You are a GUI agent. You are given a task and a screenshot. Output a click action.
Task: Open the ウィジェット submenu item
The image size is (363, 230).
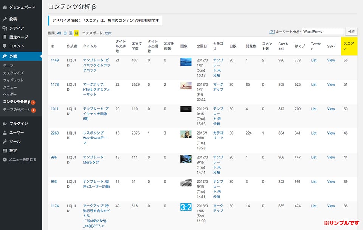point(14,80)
